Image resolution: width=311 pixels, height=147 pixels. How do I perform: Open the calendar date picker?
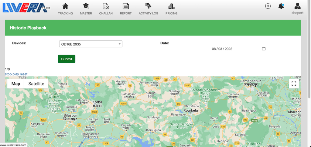[x=264, y=49]
